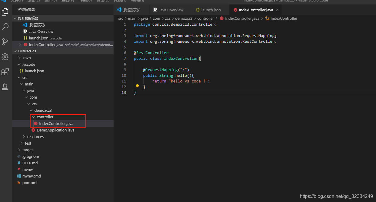Collapse the 打开的编辑器 section

[x=63, y=18]
